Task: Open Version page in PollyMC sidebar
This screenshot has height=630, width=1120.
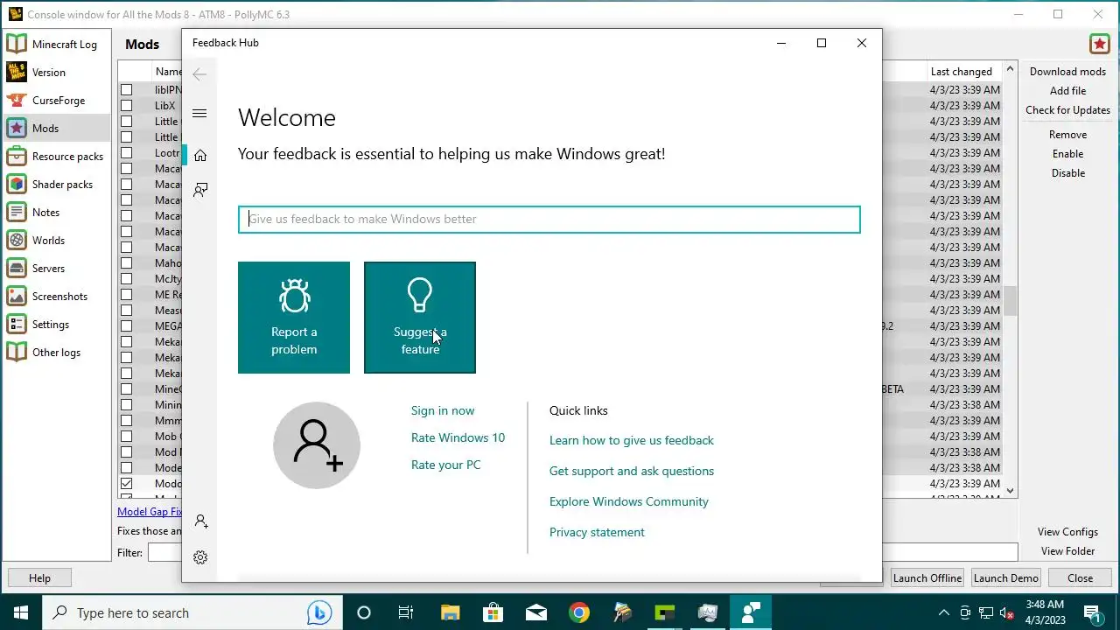Action: (x=58, y=72)
